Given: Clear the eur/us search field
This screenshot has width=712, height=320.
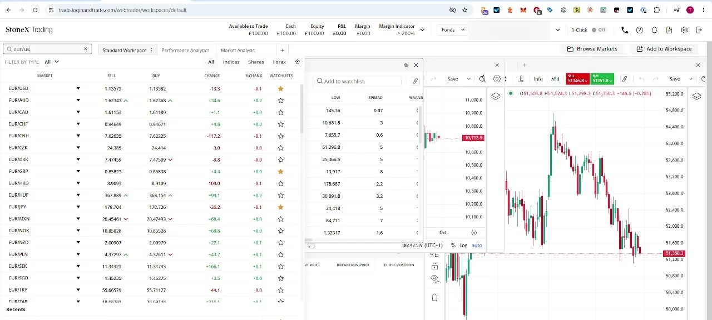Looking at the screenshot, I should tap(85, 49).
